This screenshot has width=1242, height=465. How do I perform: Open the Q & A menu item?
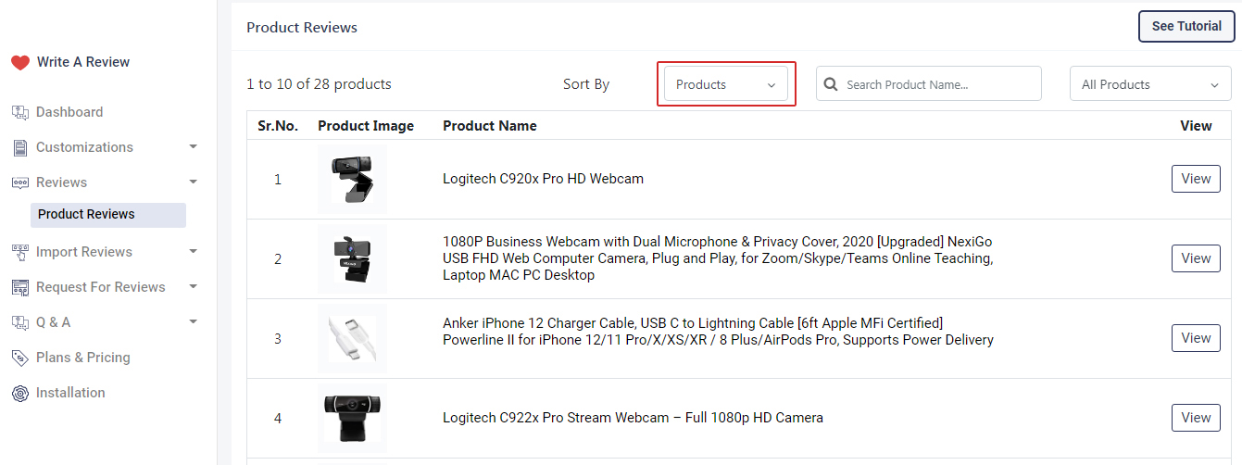click(x=53, y=322)
